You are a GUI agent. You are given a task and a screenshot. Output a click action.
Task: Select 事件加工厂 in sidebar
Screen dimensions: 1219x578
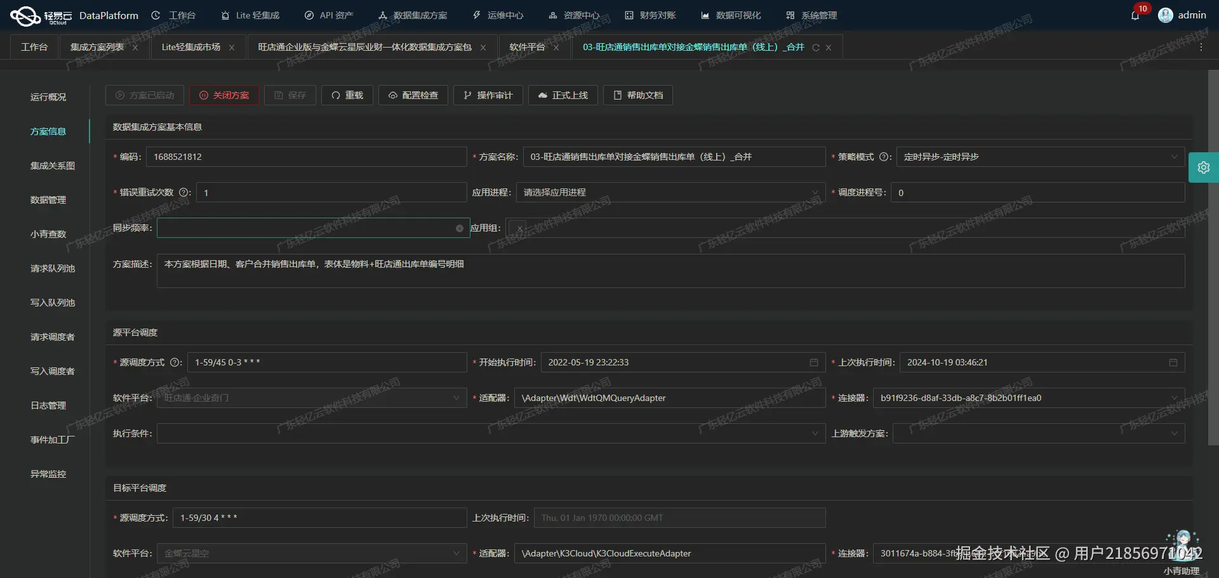[x=53, y=440]
